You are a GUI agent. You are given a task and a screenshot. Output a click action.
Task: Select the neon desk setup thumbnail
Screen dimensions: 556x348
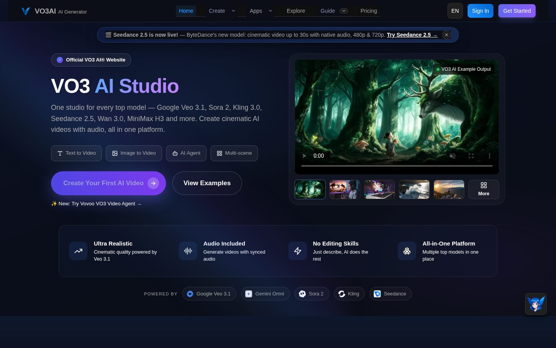click(x=380, y=189)
